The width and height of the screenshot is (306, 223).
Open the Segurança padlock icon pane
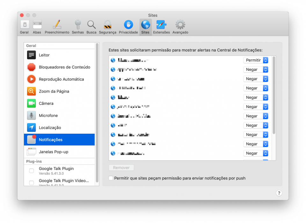pyautogui.click(x=107, y=25)
